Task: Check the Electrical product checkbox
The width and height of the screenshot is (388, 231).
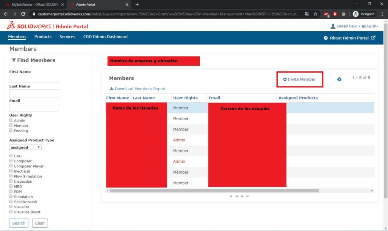Action: [x=11, y=171]
